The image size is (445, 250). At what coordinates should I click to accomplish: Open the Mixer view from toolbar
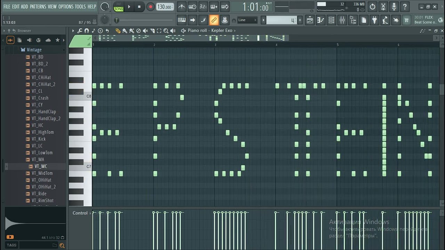[342, 20]
